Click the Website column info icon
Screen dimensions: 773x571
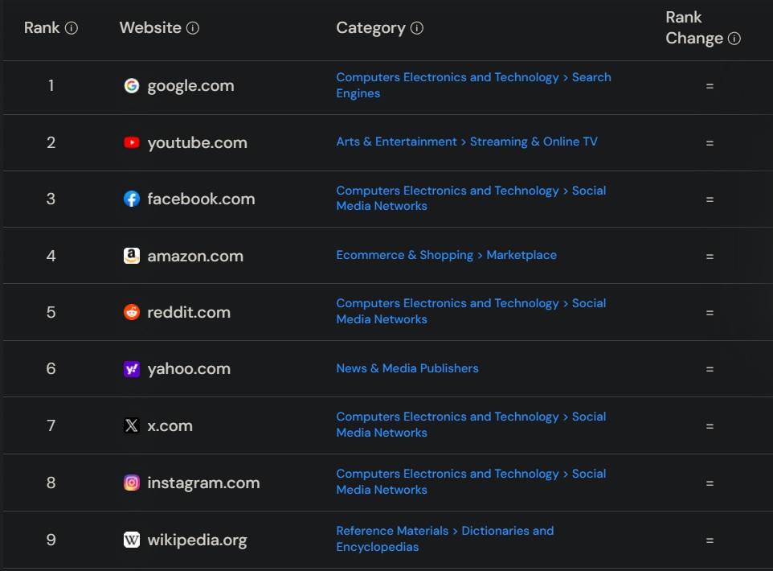tap(193, 28)
